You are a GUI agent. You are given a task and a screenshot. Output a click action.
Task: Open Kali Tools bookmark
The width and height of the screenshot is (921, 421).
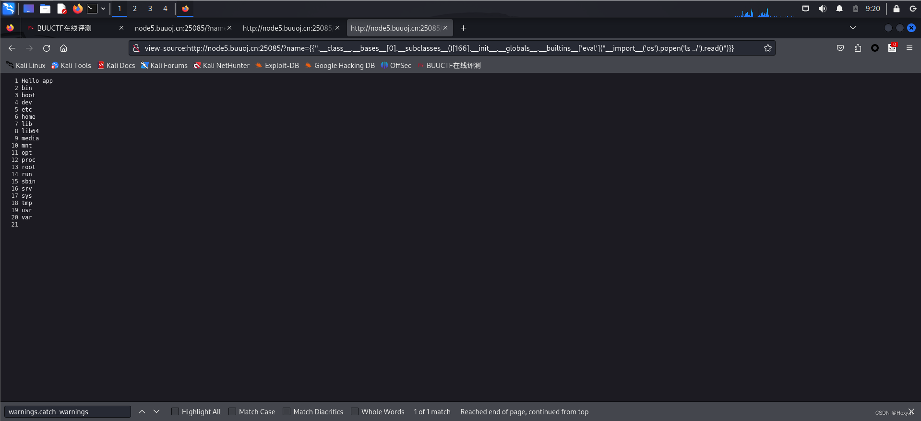[71, 66]
